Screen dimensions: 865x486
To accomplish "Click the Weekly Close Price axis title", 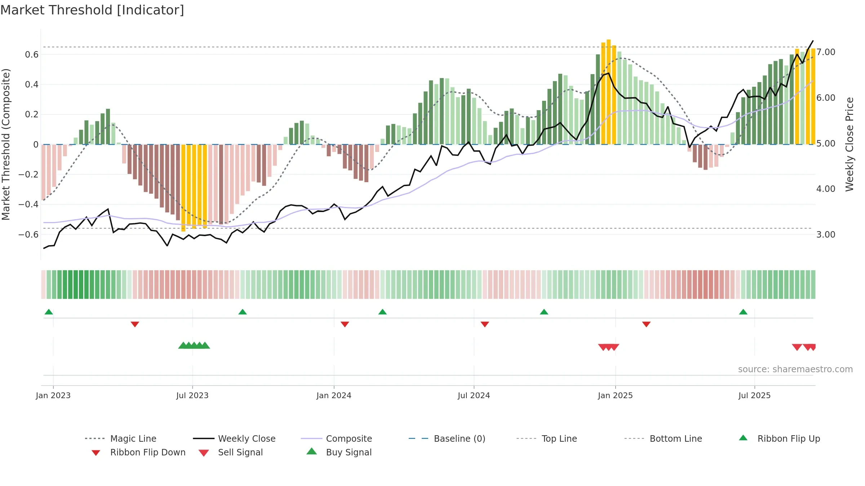I will coord(850,144).
